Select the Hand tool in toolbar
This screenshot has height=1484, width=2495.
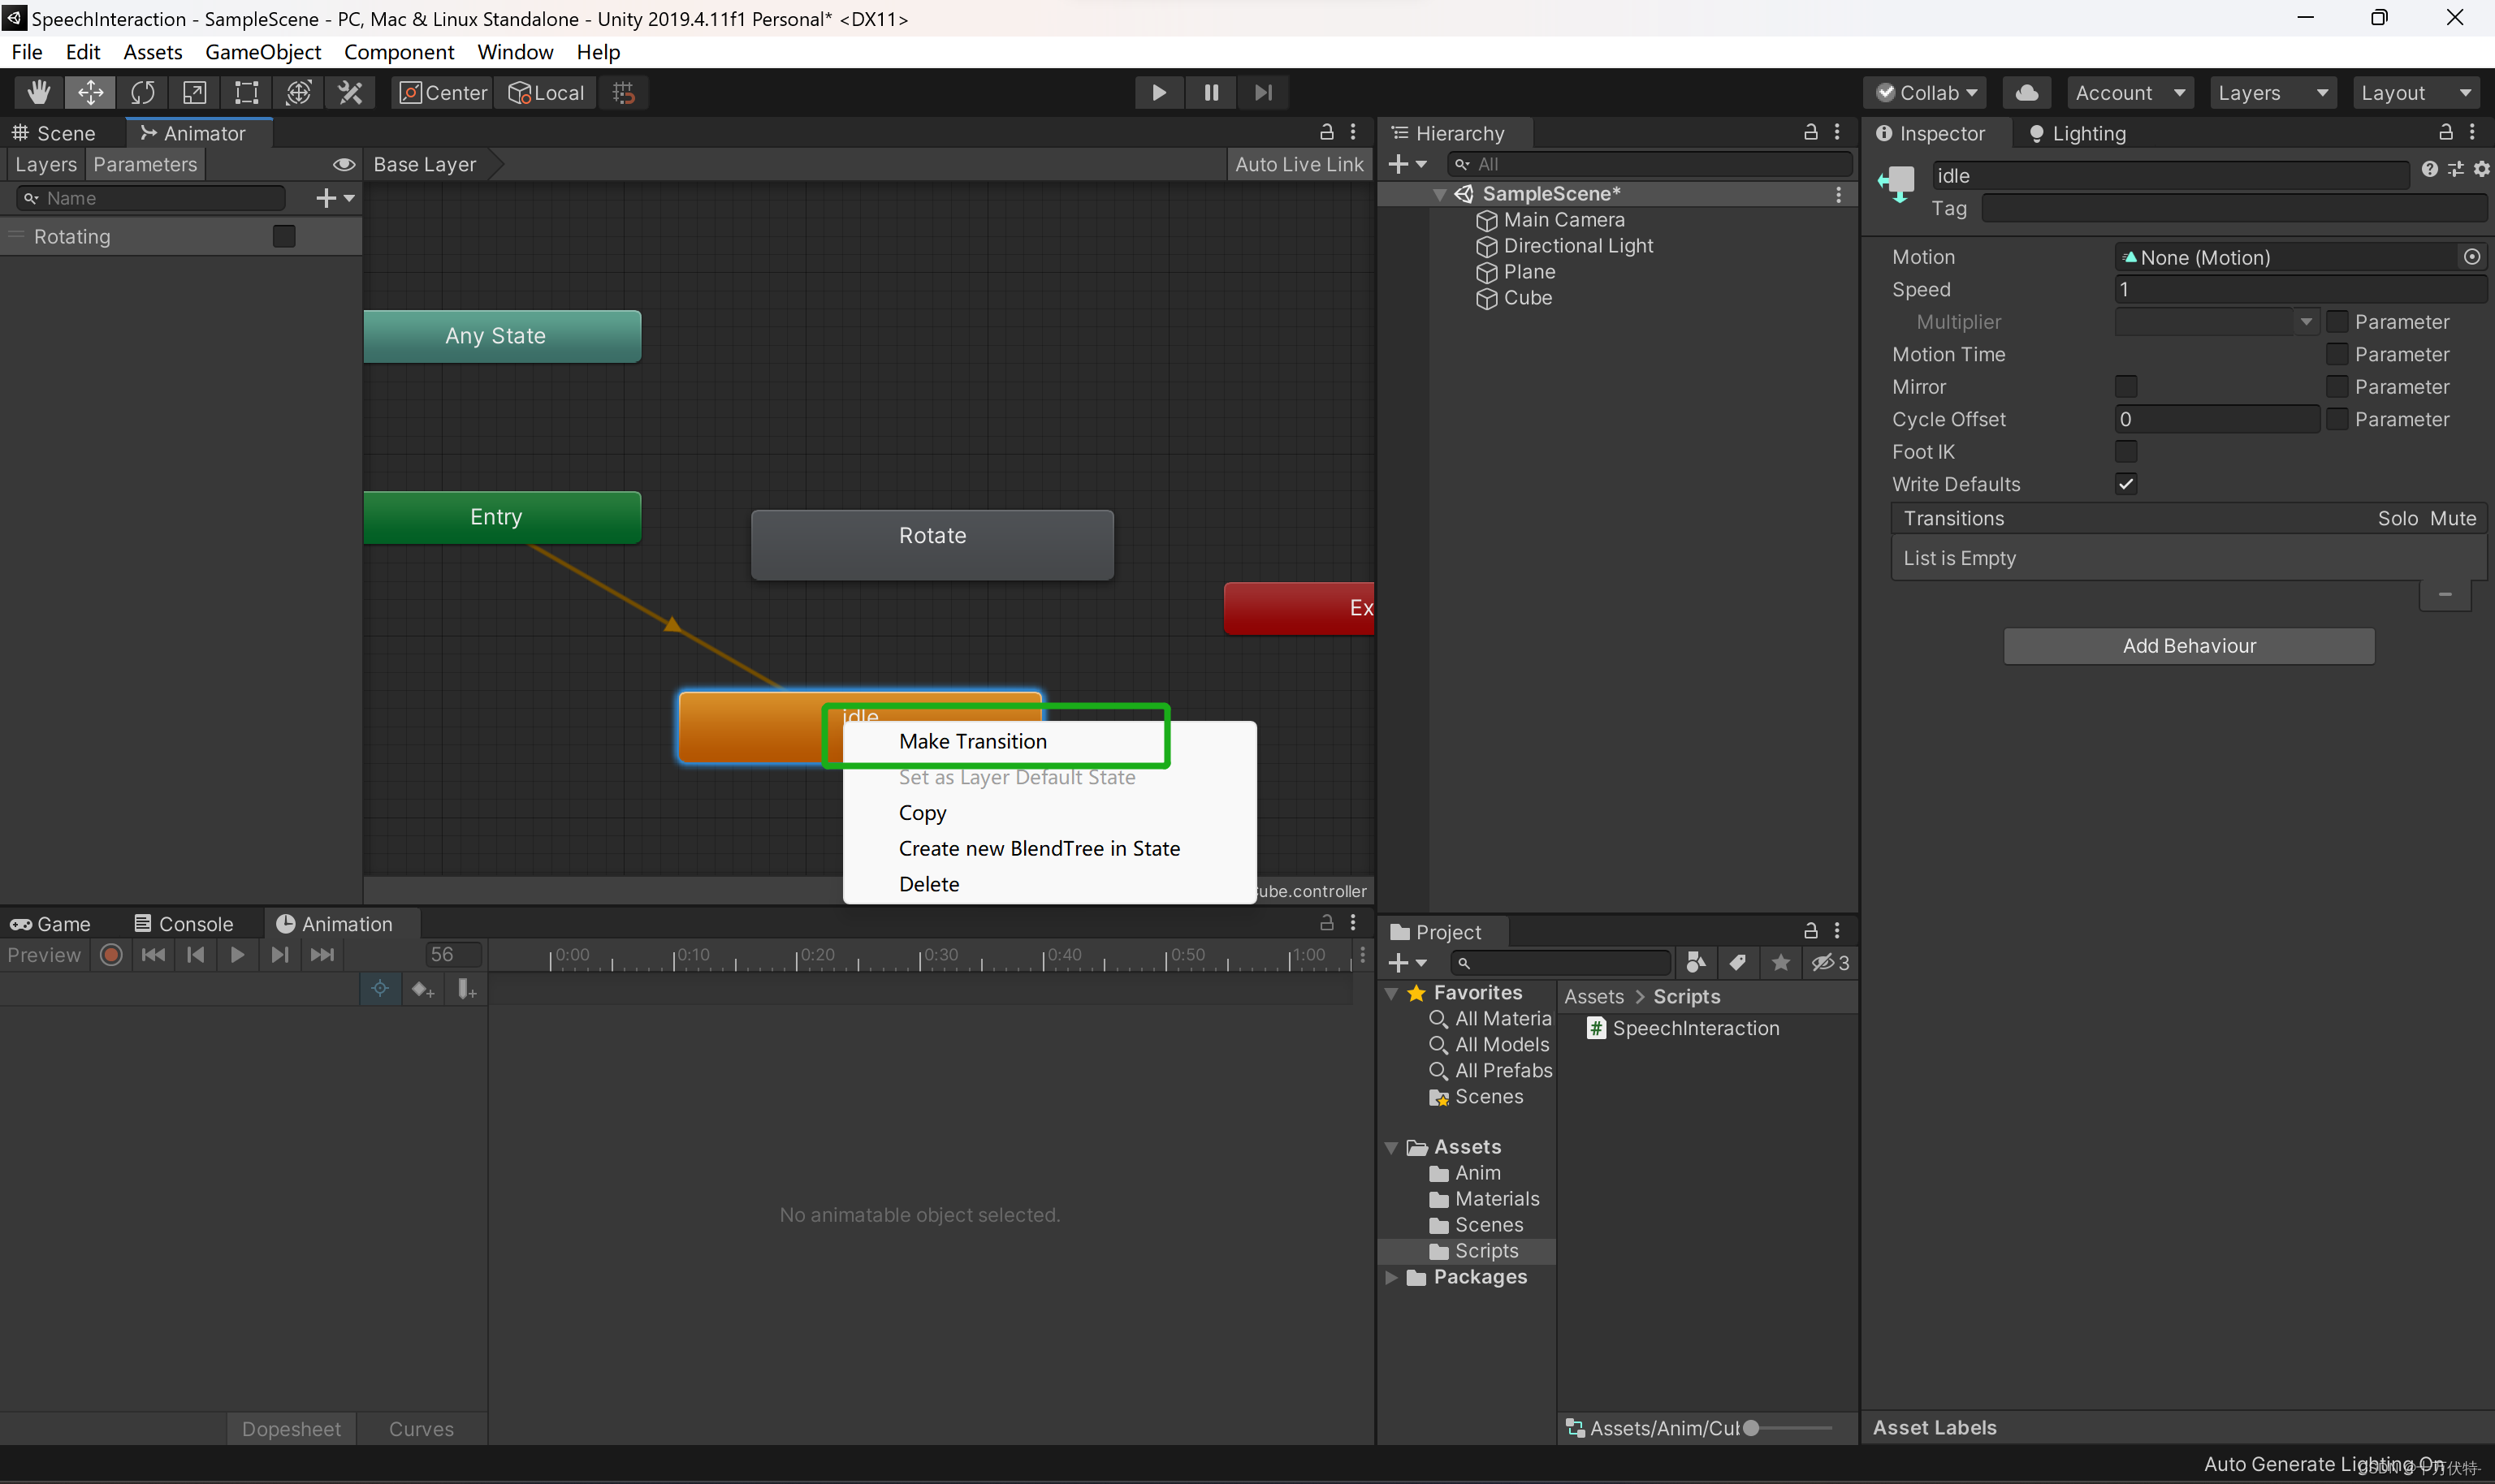[39, 93]
